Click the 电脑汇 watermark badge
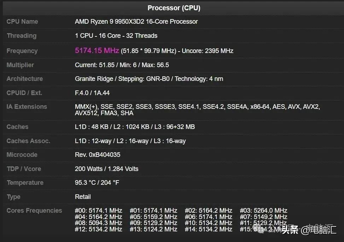 [322, 230]
